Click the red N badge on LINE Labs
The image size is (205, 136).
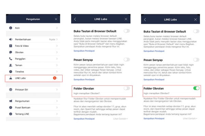[54, 78]
